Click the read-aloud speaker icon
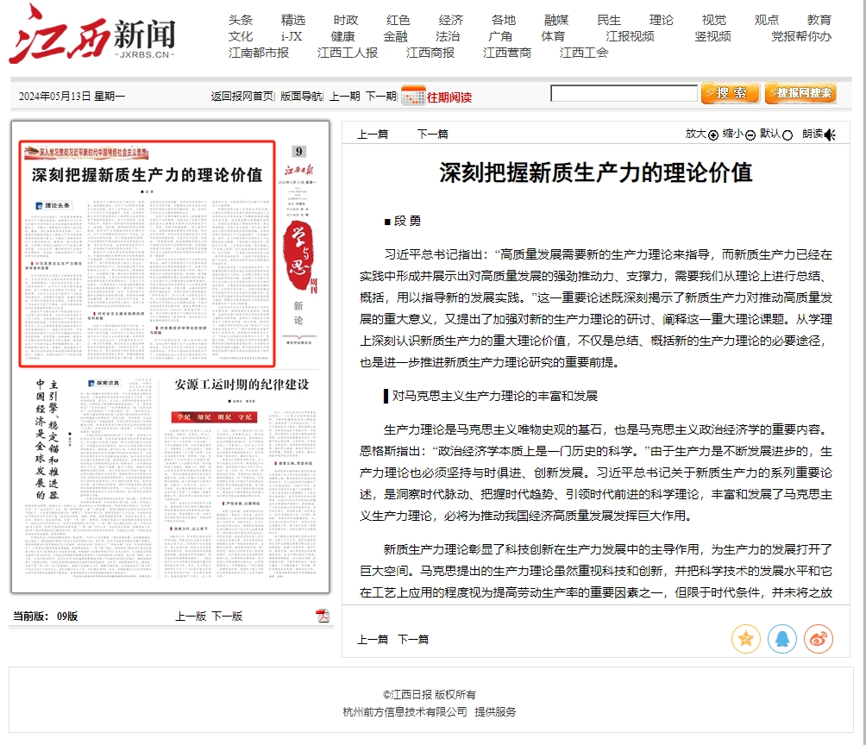866x745 pixels. pos(830,135)
